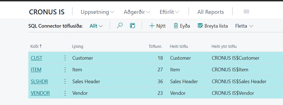The height and width of the screenshot is (105, 283).
Task: Open row options for ITEM
Action: [x=65, y=70]
